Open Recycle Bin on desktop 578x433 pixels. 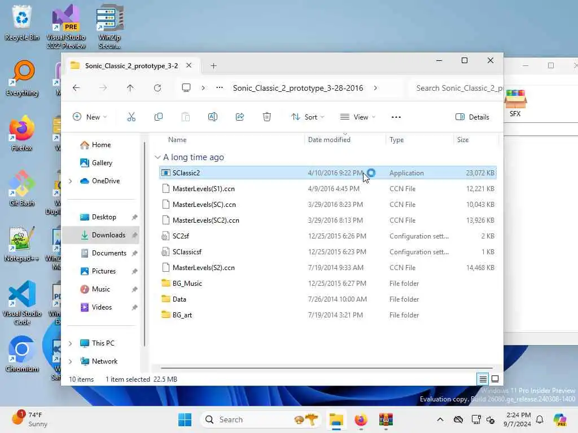[22, 23]
